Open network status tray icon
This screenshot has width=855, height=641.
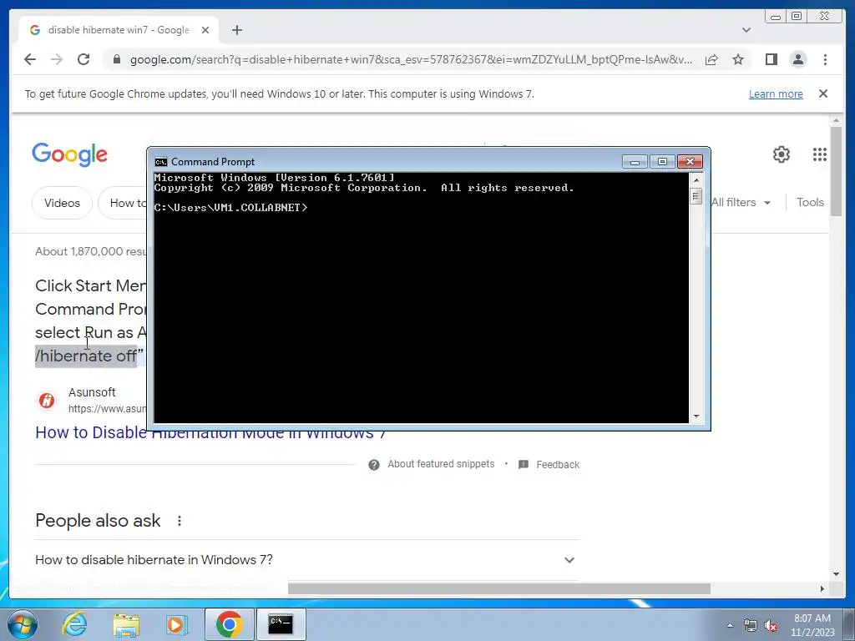tap(751, 626)
